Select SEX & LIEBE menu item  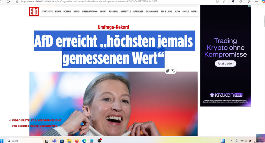click(x=166, y=11)
